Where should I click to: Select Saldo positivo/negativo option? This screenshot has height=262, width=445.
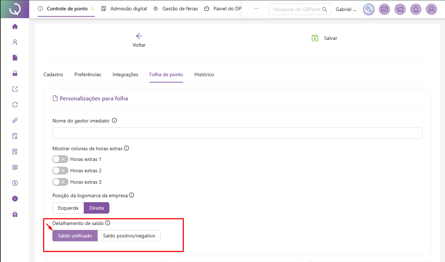[x=129, y=236]
